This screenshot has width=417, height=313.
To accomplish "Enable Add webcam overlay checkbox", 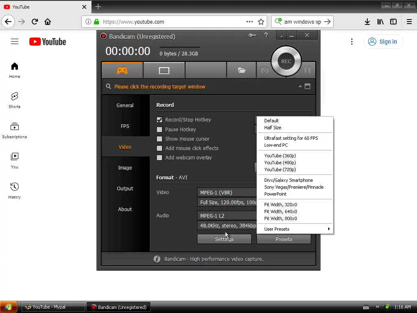I will coord(159,158).
